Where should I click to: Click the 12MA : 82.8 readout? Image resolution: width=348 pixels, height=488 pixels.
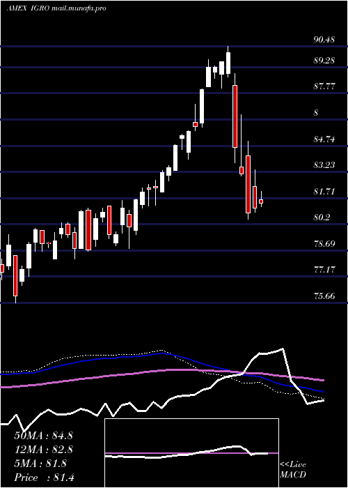(x=43, y=450)
